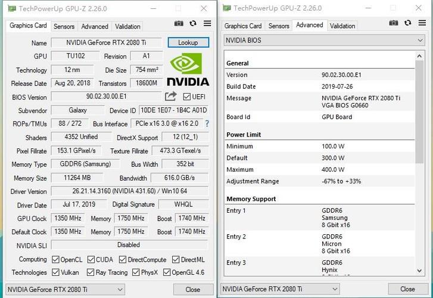Click the GPU field showing TU102
The height and width of the screenshot is (298, 433).
76,56
